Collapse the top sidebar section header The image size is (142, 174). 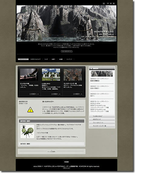[102, 68]
